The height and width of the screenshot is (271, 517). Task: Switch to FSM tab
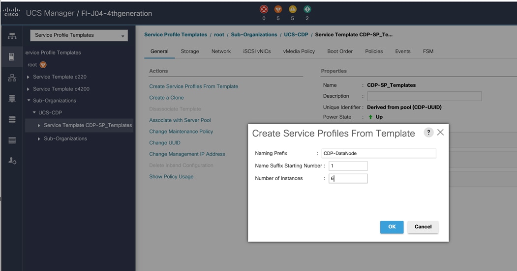click(428, 52)
